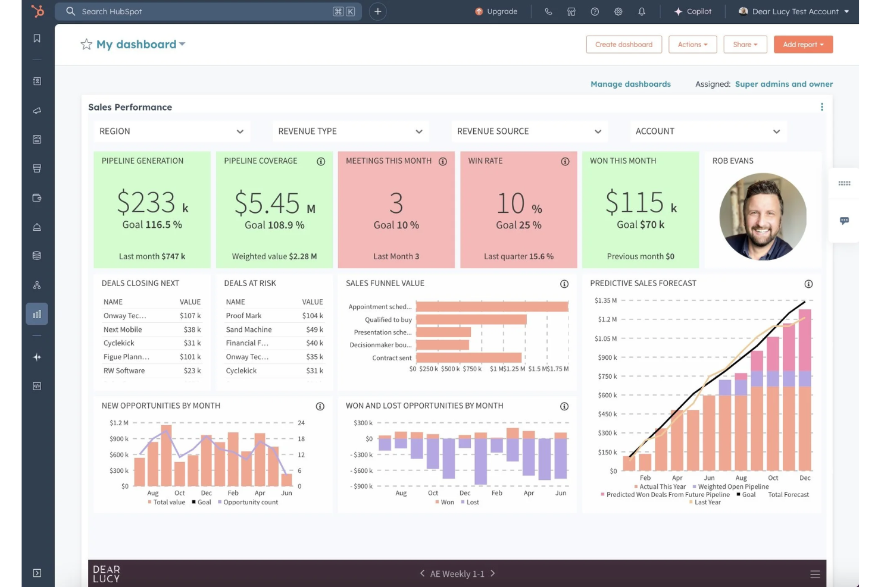Image resolution: width=881 pixels, height=587 pixels.
Task: Open the help question mark icon
Action: 594,11
